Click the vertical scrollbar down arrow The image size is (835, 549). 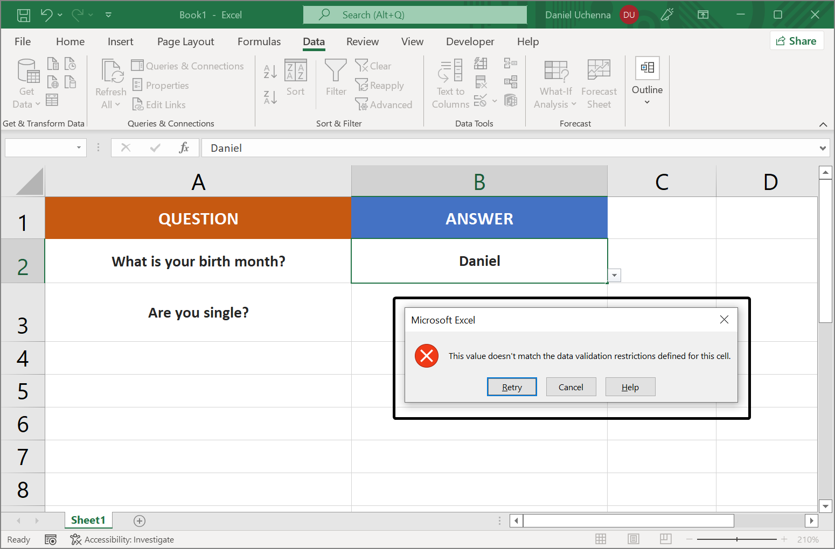pos(826,506)
